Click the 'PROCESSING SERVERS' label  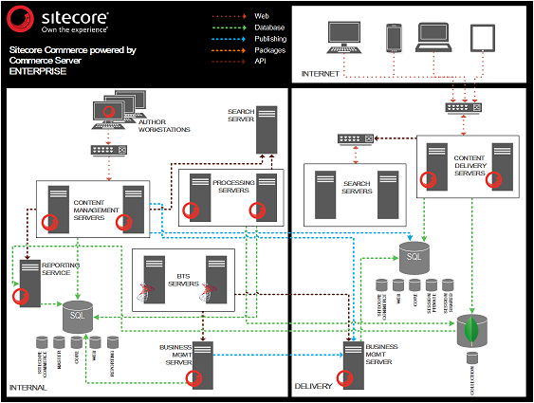233,186
